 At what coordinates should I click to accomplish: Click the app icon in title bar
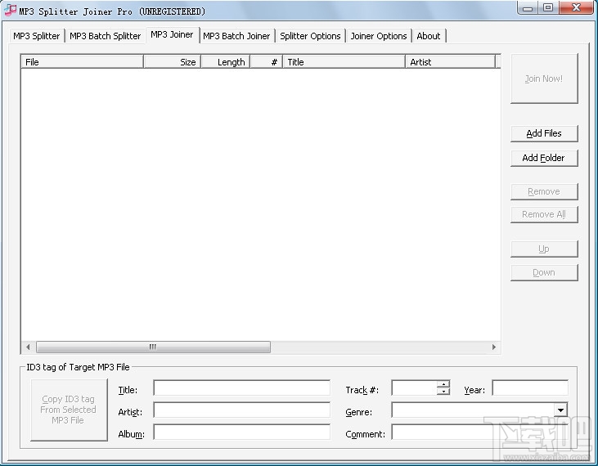click(11, 11)
